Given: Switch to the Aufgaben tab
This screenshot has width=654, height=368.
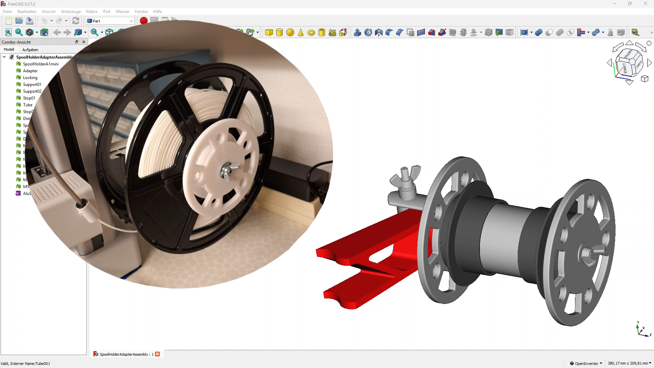Looking at the screenshot, I should pyautogui.click(x=30, y=50).
